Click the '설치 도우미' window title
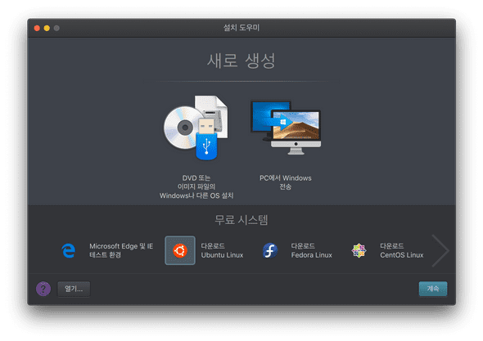Viewport: 483px width, 341px height. pyautogui.click(x=241, y=28)
